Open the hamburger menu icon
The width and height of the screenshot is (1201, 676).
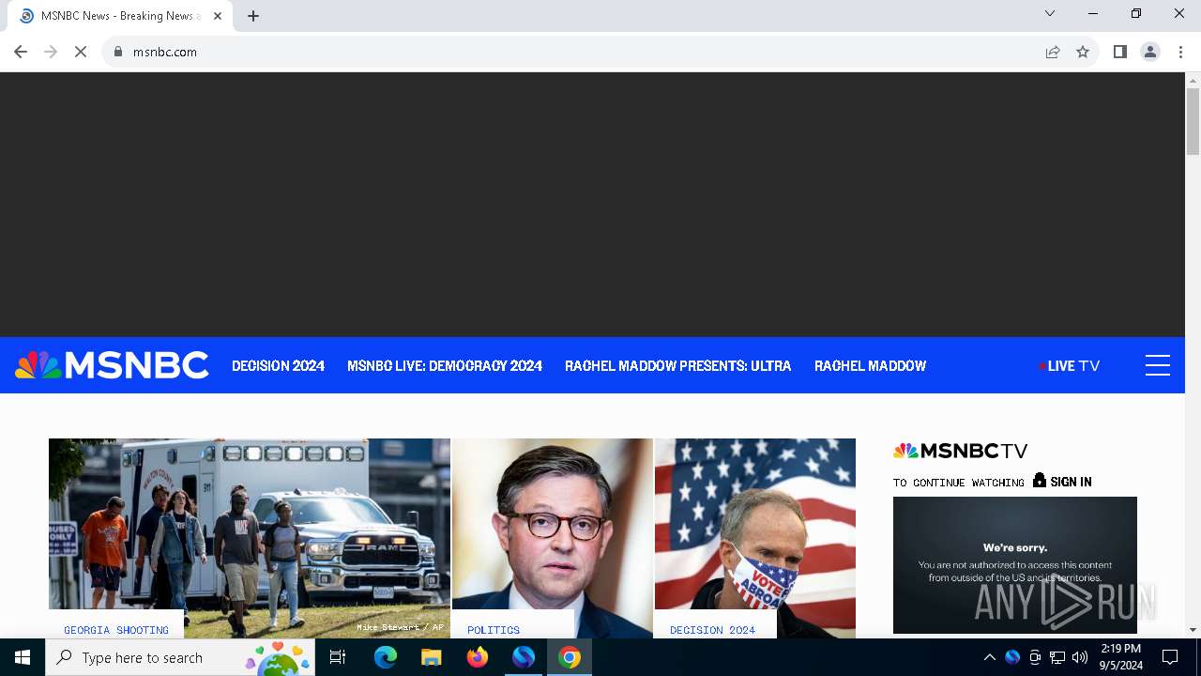tap(1158, 365)
